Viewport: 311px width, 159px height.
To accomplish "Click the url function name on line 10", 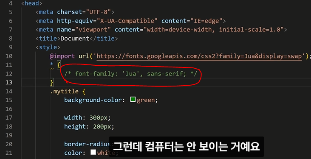I will (x=84, y=56).
